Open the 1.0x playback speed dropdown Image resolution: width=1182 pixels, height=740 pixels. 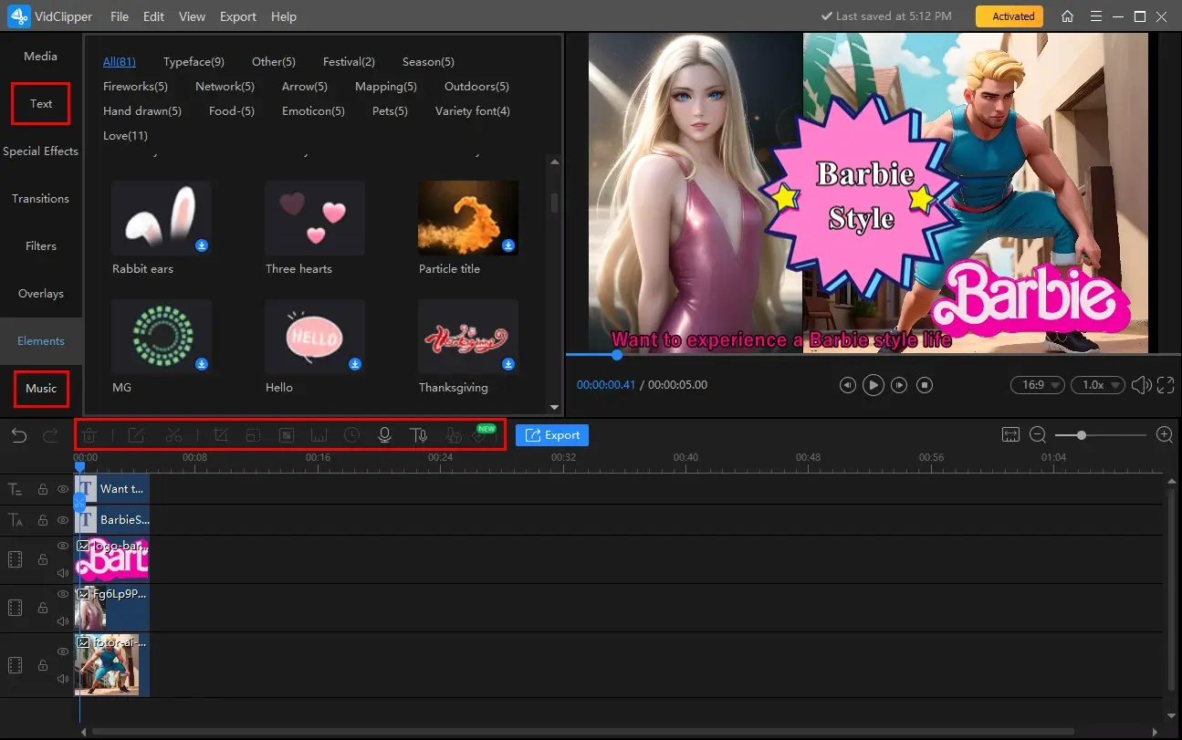point(1098,385)
